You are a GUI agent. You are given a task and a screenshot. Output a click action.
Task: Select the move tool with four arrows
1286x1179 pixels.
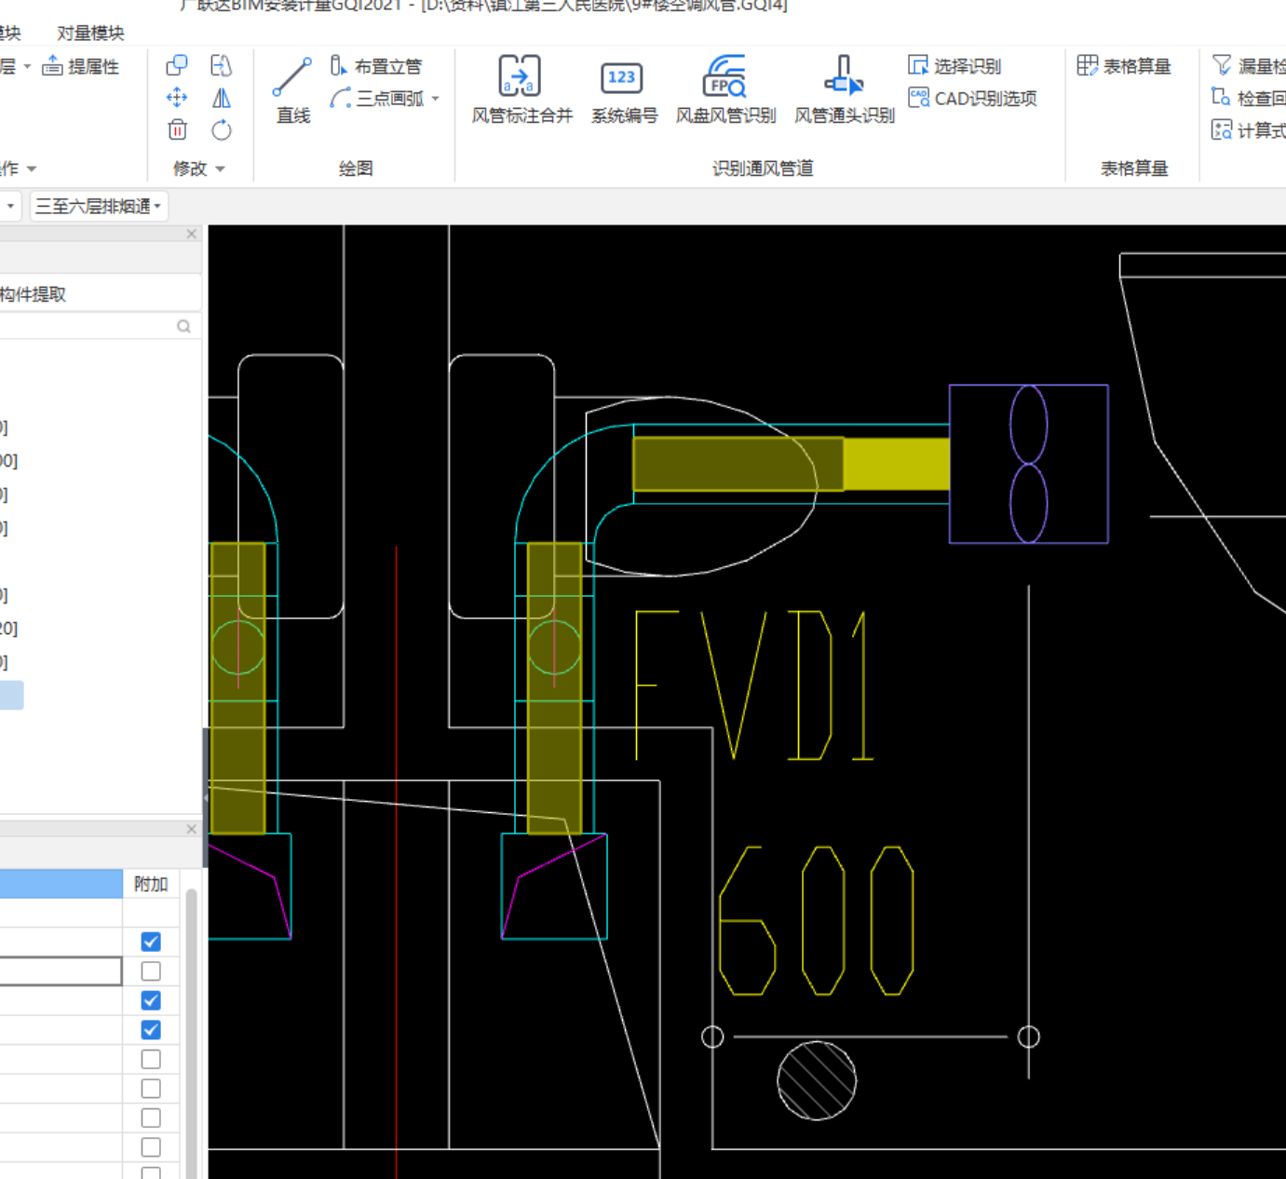click(177, 97)
